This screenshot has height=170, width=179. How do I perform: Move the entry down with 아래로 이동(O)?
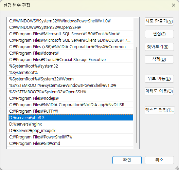click(159, 91)
